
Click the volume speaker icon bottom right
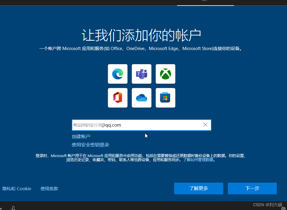point(283,208)
